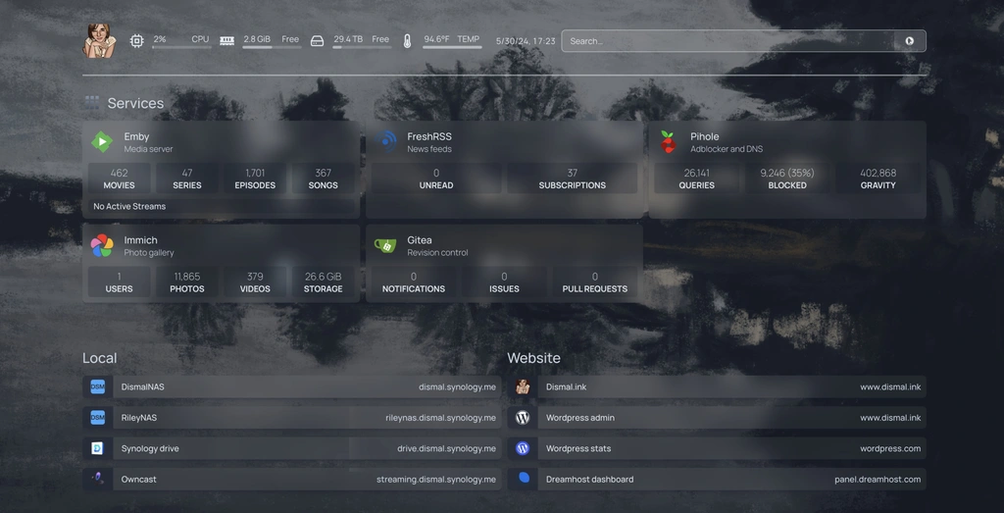The image size is (1004, 513).
Task: Click the blue Wordpress stats icon
Action: [x=523, y=448]
